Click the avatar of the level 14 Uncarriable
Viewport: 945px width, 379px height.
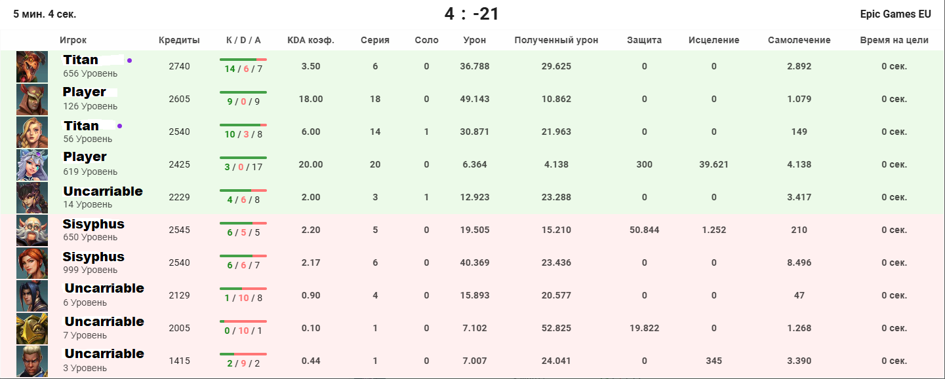pos(32,198)
